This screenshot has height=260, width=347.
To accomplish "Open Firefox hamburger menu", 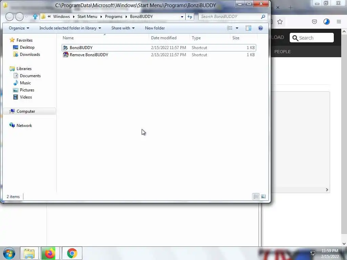I will pos(339,22).
